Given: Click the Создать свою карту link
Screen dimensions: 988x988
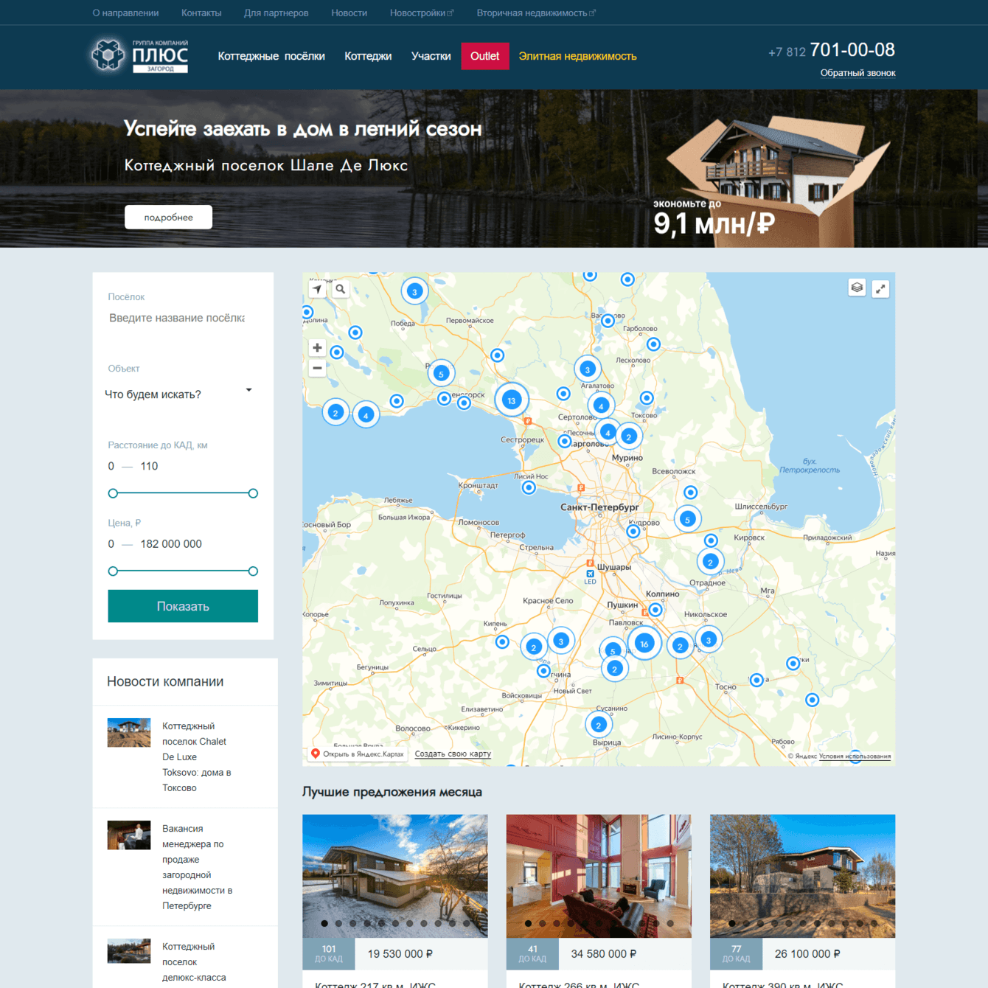Looking at the screenshot, I should pos(453,754).
